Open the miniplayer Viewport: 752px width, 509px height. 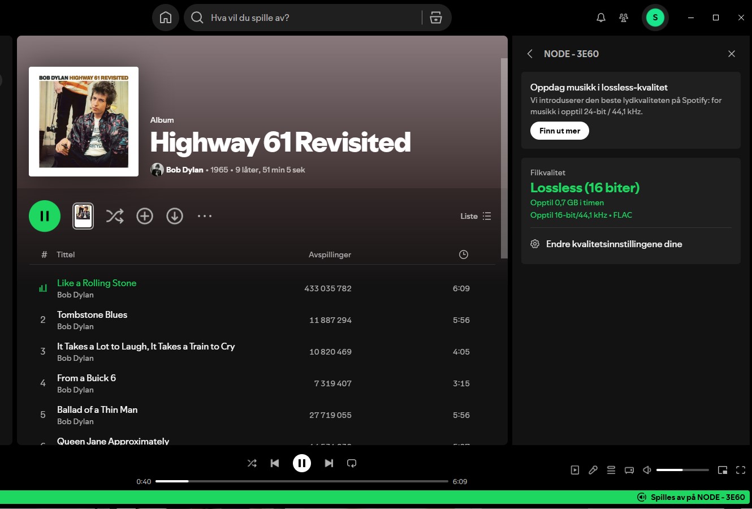(723, 470)
